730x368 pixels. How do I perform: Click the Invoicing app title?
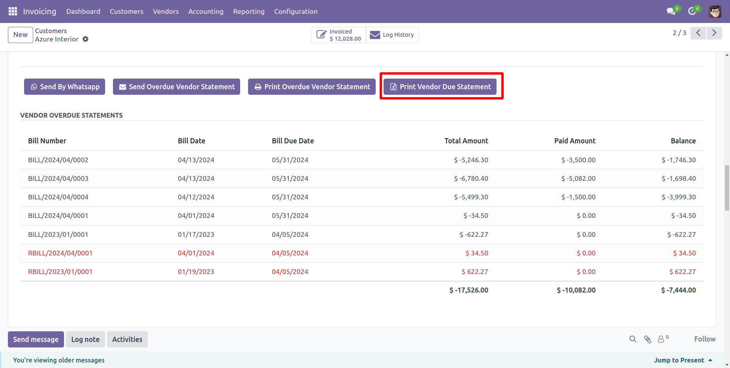coord(40,11)
